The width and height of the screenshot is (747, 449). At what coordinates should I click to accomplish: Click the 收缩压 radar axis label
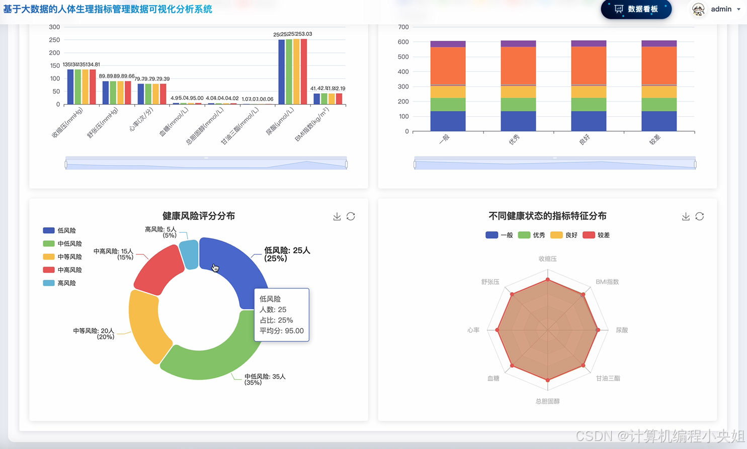[548, 259]
